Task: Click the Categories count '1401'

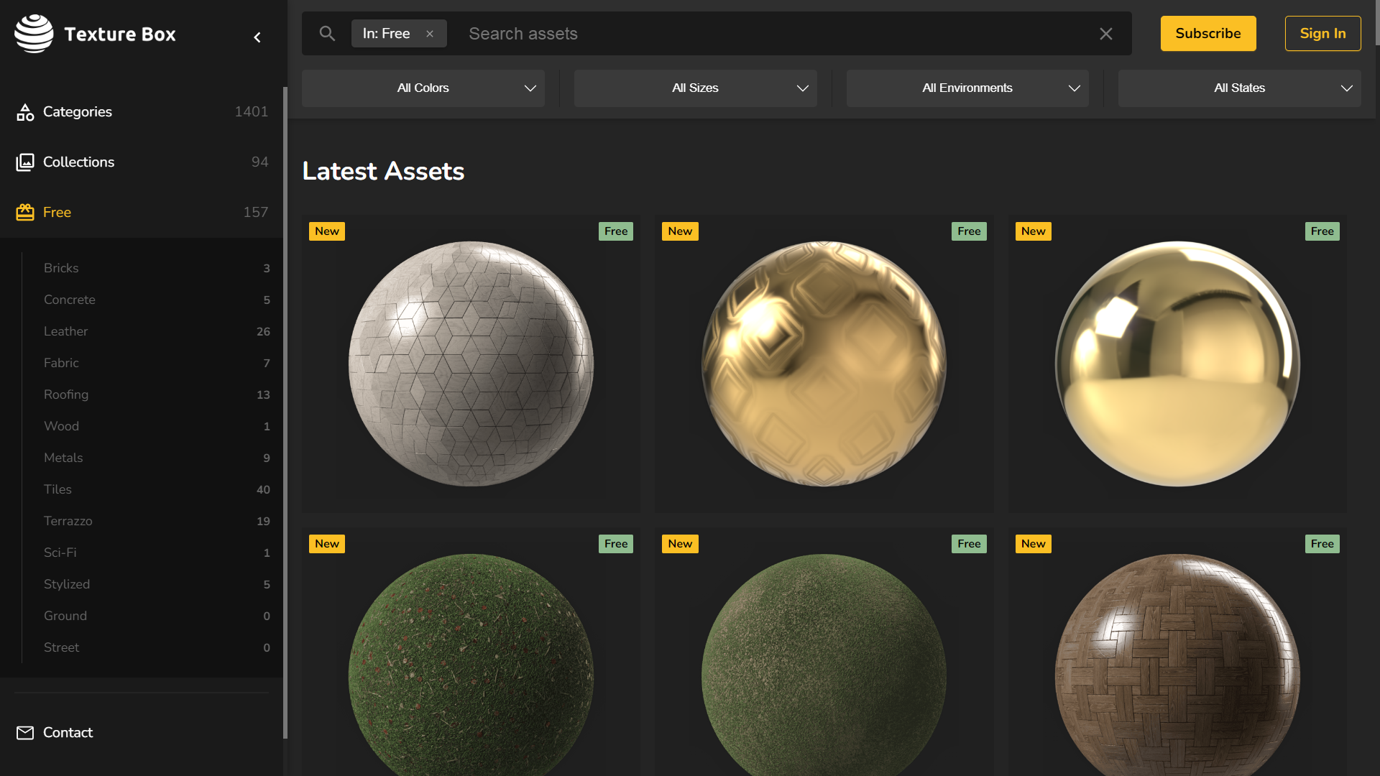Action: tap(252, 112)
